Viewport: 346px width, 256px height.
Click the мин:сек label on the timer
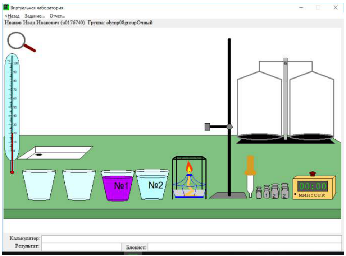[x=311, y=195]
